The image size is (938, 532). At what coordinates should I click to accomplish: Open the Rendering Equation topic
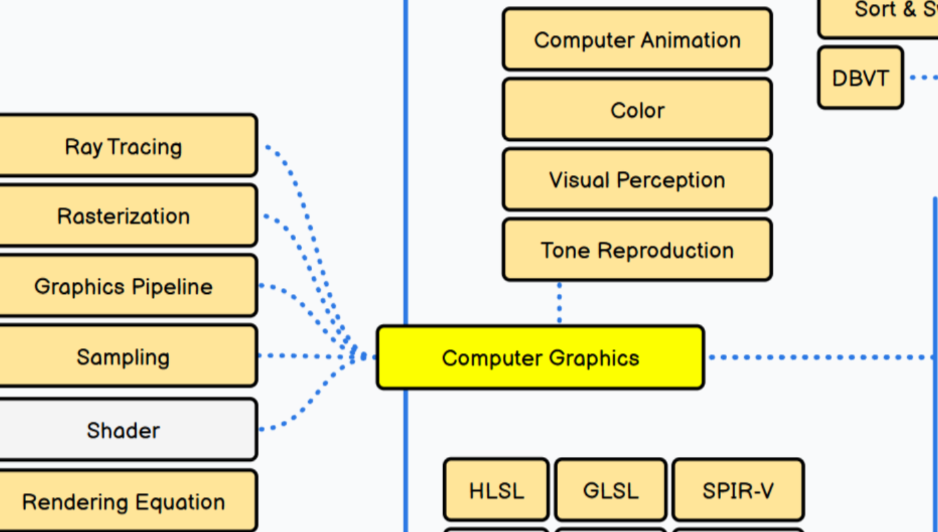pos(124,501)
